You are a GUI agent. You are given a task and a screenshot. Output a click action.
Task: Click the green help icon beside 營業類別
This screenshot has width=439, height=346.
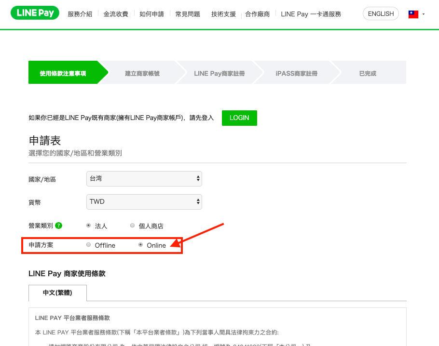click(58, 226)
